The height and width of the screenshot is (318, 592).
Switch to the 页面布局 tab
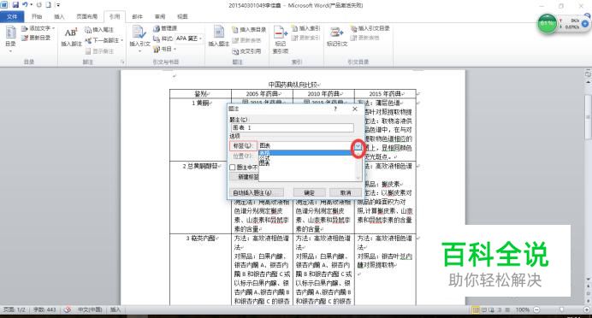(87, 16)
